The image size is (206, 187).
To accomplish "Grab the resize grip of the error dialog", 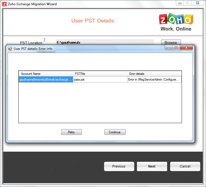I will 191,139.
